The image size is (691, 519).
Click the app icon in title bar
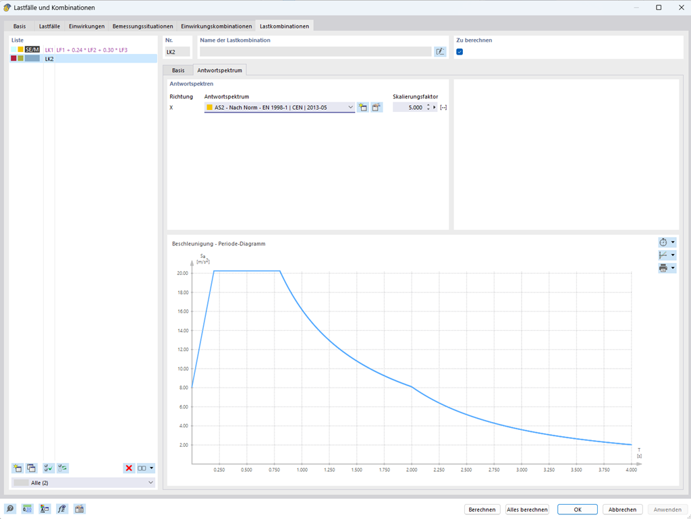coord(7,7)
